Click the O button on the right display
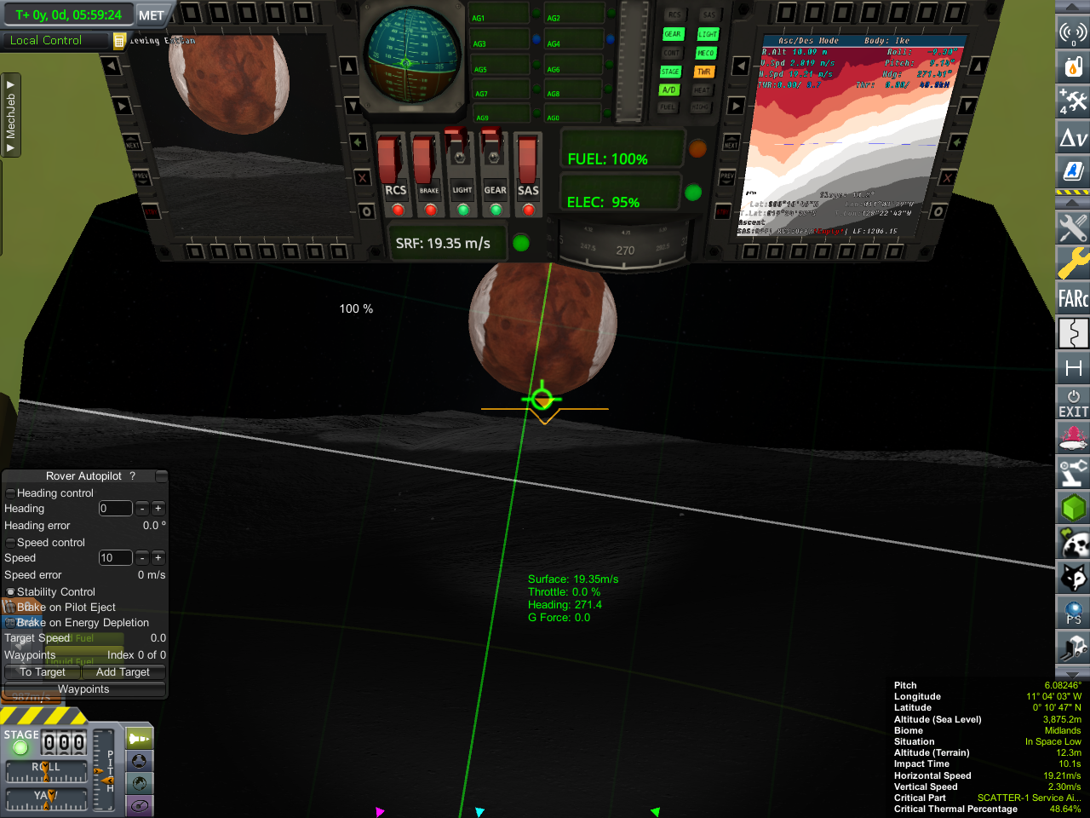This screenshot has width=1090, height=818. coord(938,211)
